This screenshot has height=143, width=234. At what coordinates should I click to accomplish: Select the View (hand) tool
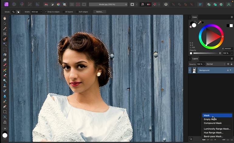point(5,18)
